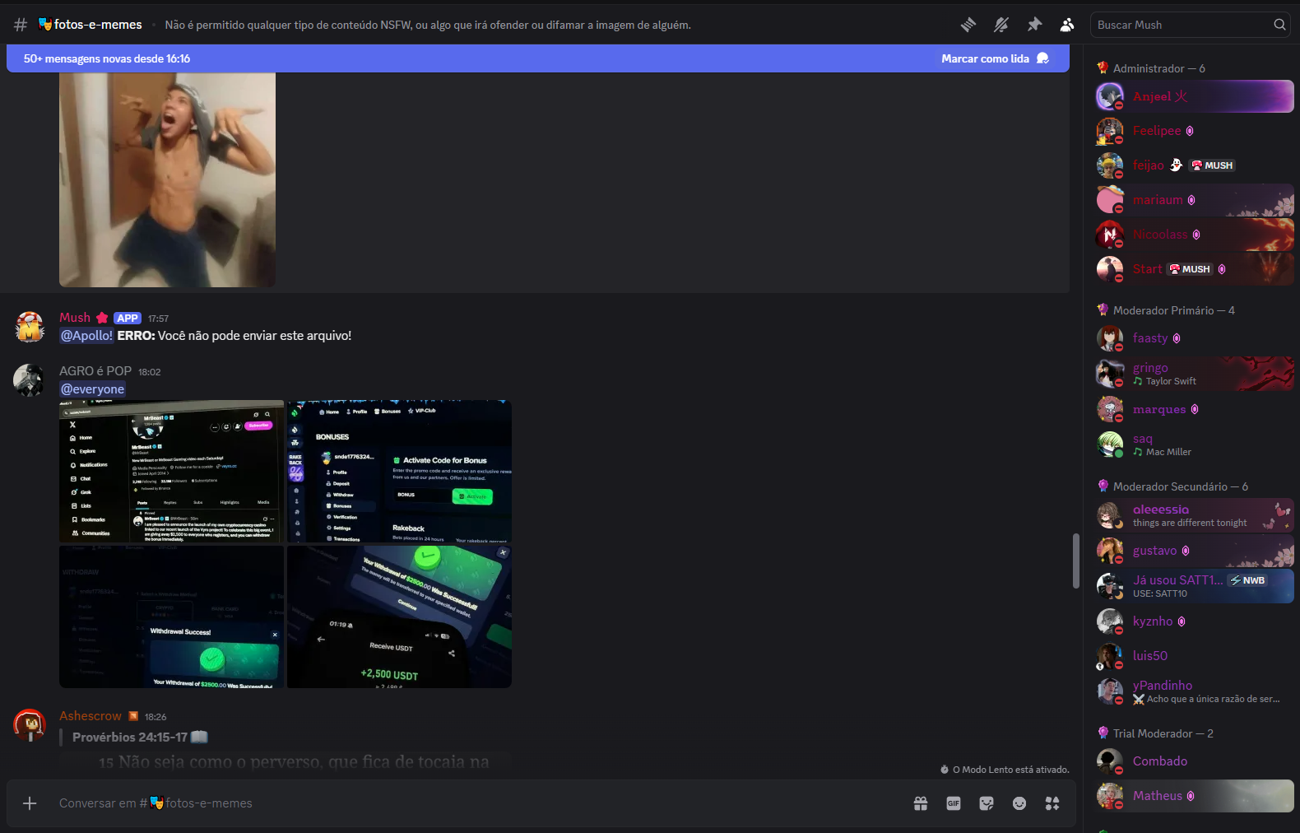The image size is (1300, 833).
Task: Click Moderador Secundário — 6 role header
Action: pos(1180,486)
